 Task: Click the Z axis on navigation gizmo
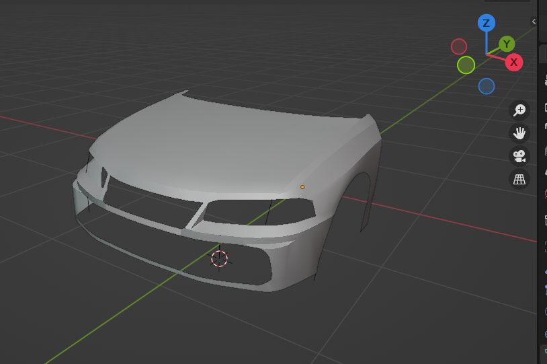[x=487, y=23]
